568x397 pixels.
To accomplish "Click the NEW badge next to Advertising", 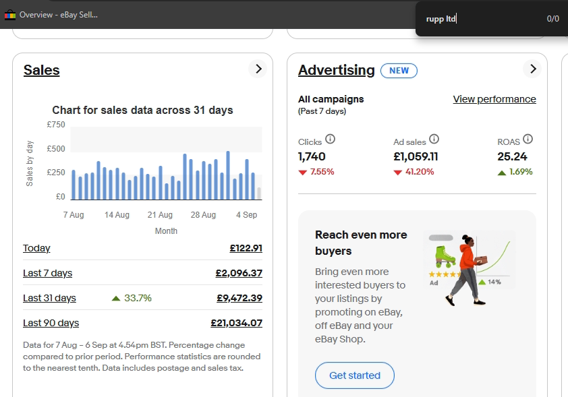I will tap(399, 71).
